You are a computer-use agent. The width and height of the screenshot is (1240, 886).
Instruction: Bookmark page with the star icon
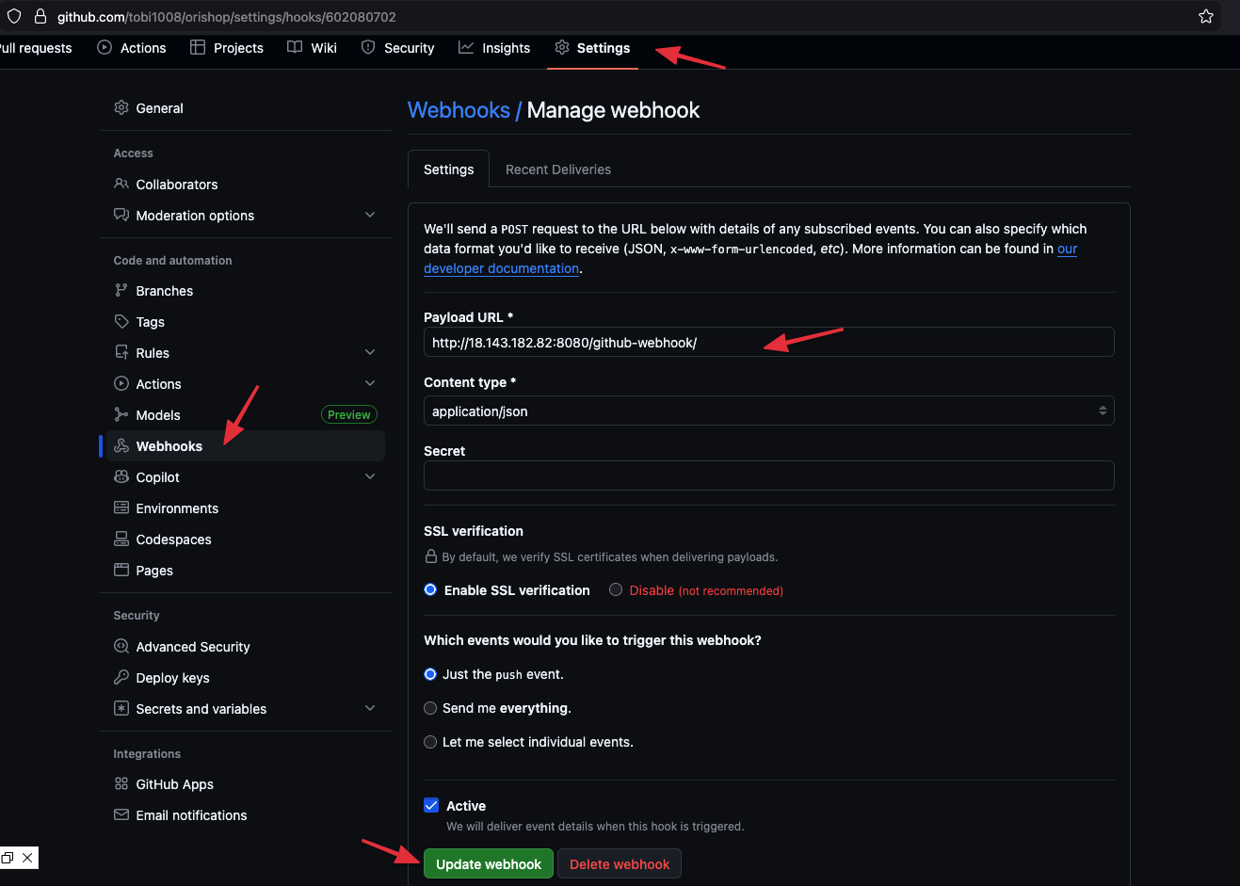1206,17
